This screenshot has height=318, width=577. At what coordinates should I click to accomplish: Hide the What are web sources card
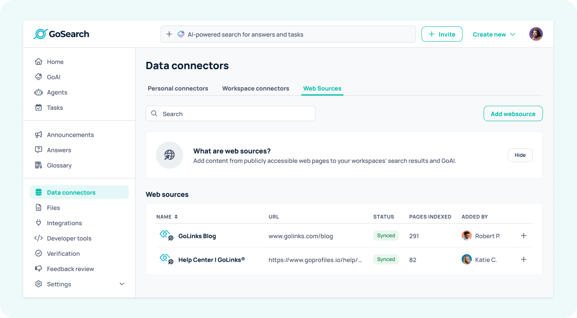click(520, 155)
